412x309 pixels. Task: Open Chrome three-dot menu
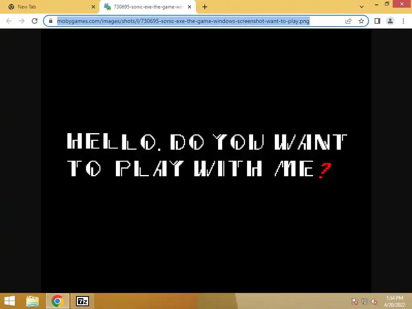pos(403,21)
